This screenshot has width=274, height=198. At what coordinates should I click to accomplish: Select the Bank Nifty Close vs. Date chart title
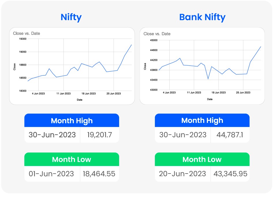[x=157, y=34]
